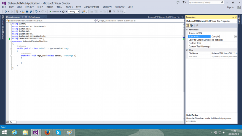242x136 pixels.
Task: Toggle pin on Default.aspx.cs tab
Action: click(23, 17)
